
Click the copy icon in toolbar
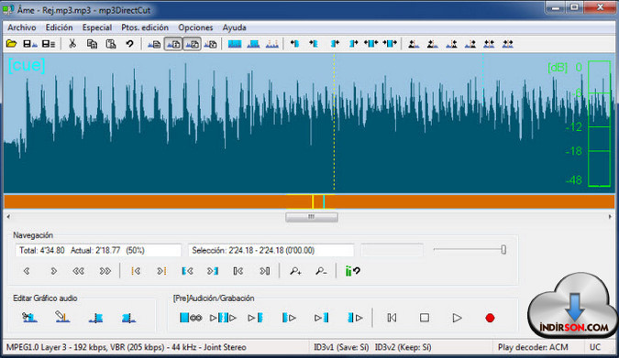click(x=92, y=44)
